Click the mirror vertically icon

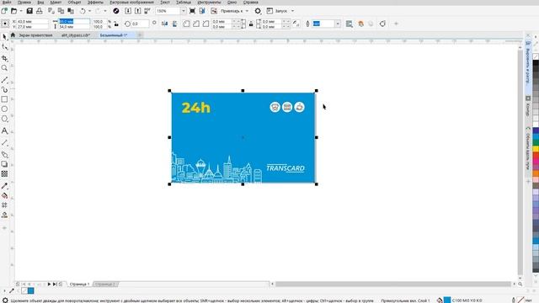pyautogui.click(x=174, y=24)
